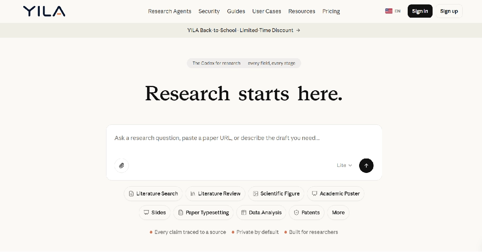Click the "Private by default" text
The image size is (482, 252).
[257, 232]
